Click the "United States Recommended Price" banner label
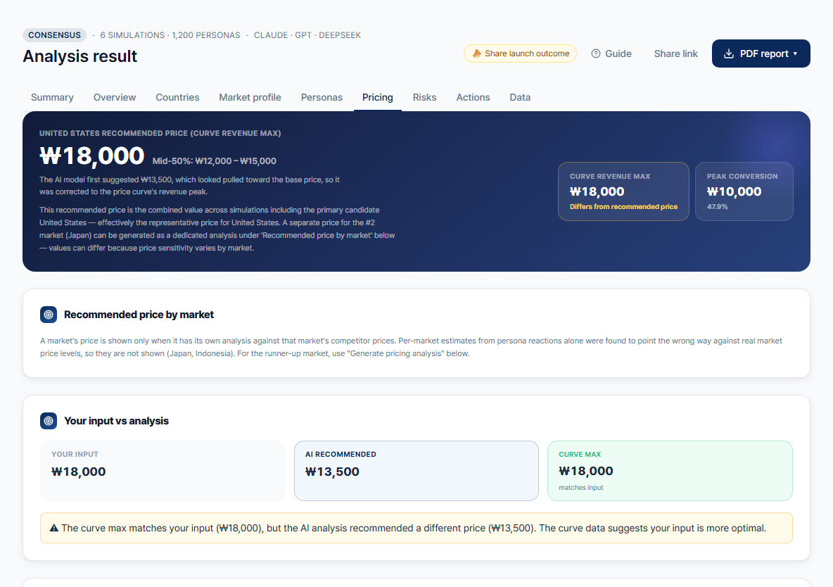Viewport: 833px width, 587px height. coord(160,134)
